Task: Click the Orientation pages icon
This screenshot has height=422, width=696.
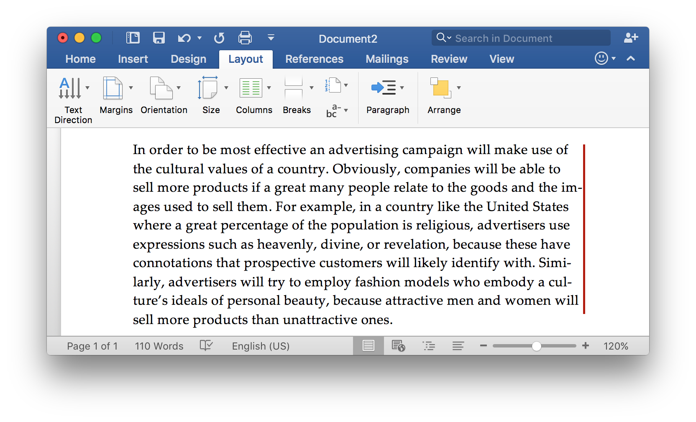Action: pos(161,88)
